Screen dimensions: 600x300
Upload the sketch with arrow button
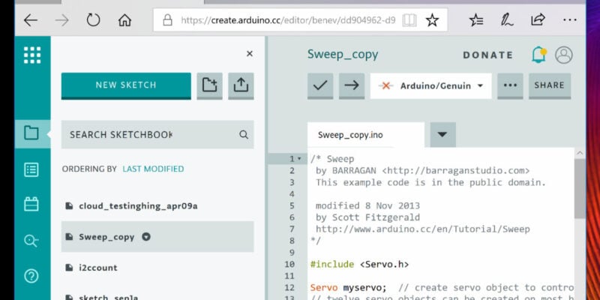tap(352, 85)
